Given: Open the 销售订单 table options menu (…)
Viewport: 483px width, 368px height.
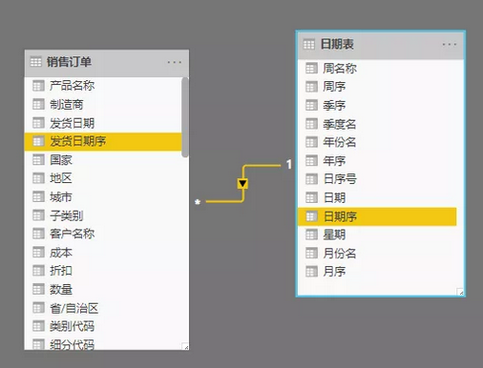Looking at the screenshot, I should click(x=175, y=62).
